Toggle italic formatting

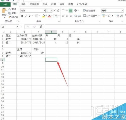click(x=26, y=16)
